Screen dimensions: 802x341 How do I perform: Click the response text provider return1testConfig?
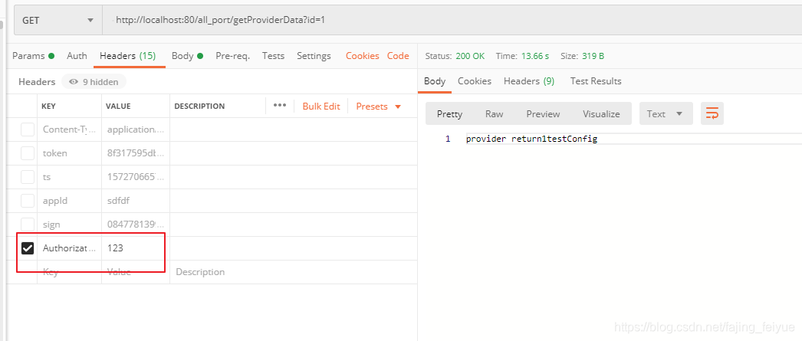coord(531,139)
